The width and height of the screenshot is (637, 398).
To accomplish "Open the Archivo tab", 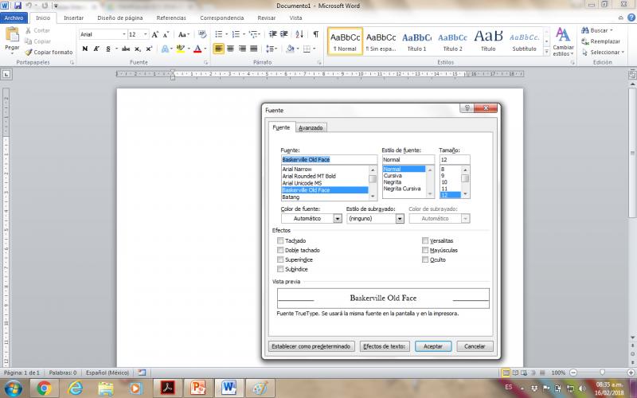I will pos(14,18).
